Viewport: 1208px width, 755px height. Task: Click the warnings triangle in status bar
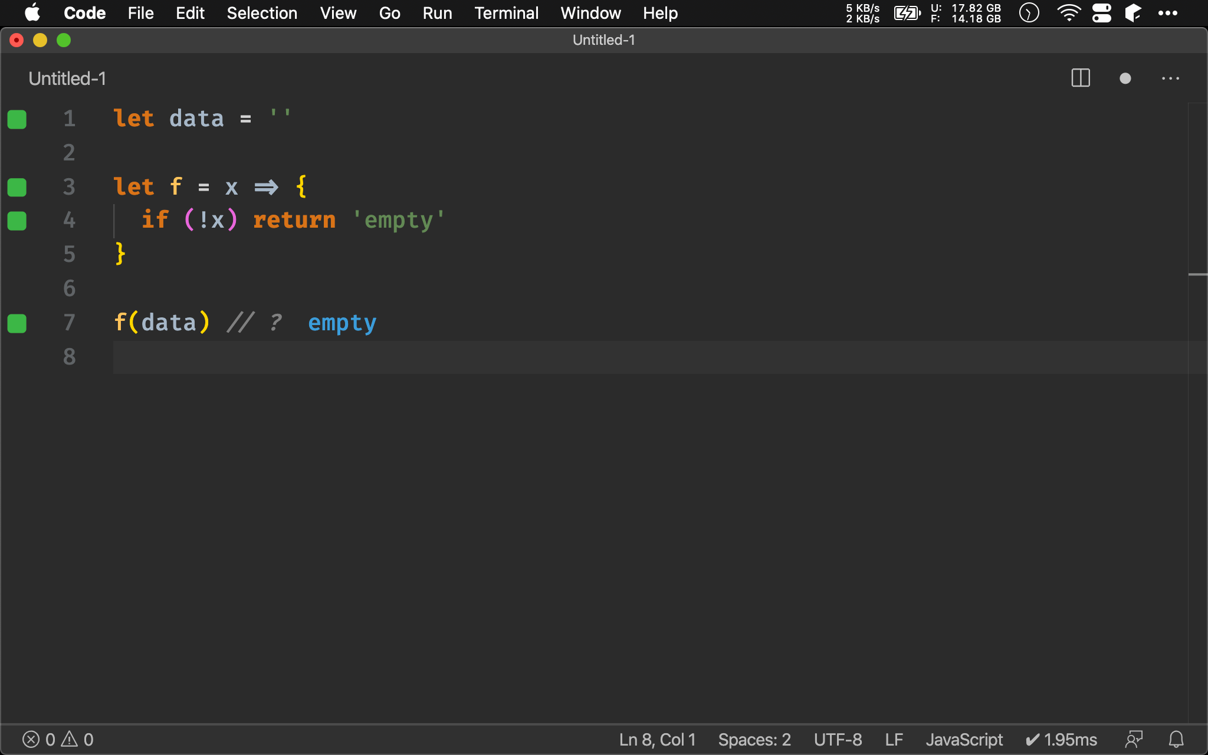pyautogui.click(x=70, y=739)
